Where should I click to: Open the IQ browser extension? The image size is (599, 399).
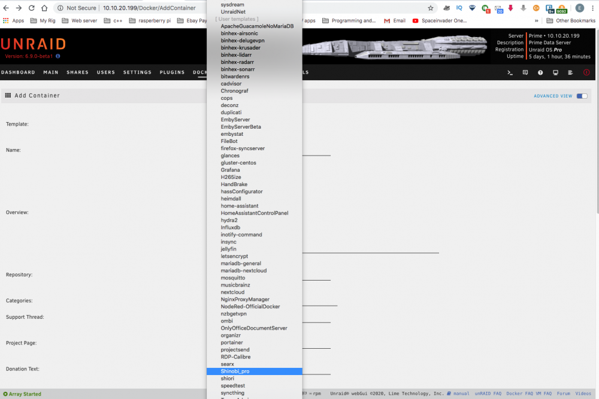tap(459, 8)
